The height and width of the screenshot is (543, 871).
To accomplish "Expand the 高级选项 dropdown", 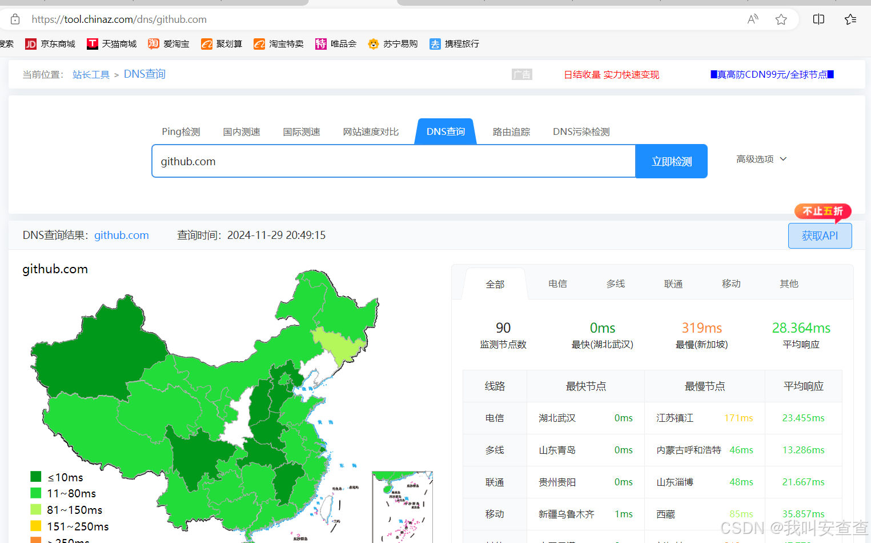I will tap(761, 159).
